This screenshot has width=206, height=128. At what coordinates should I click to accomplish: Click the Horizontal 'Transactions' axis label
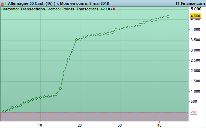click(33, 9)
